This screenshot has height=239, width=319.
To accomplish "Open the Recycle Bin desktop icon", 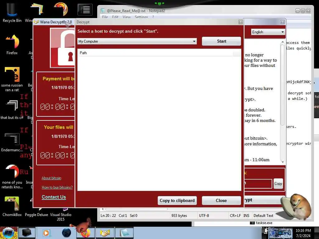I will [x=12, y=12].
